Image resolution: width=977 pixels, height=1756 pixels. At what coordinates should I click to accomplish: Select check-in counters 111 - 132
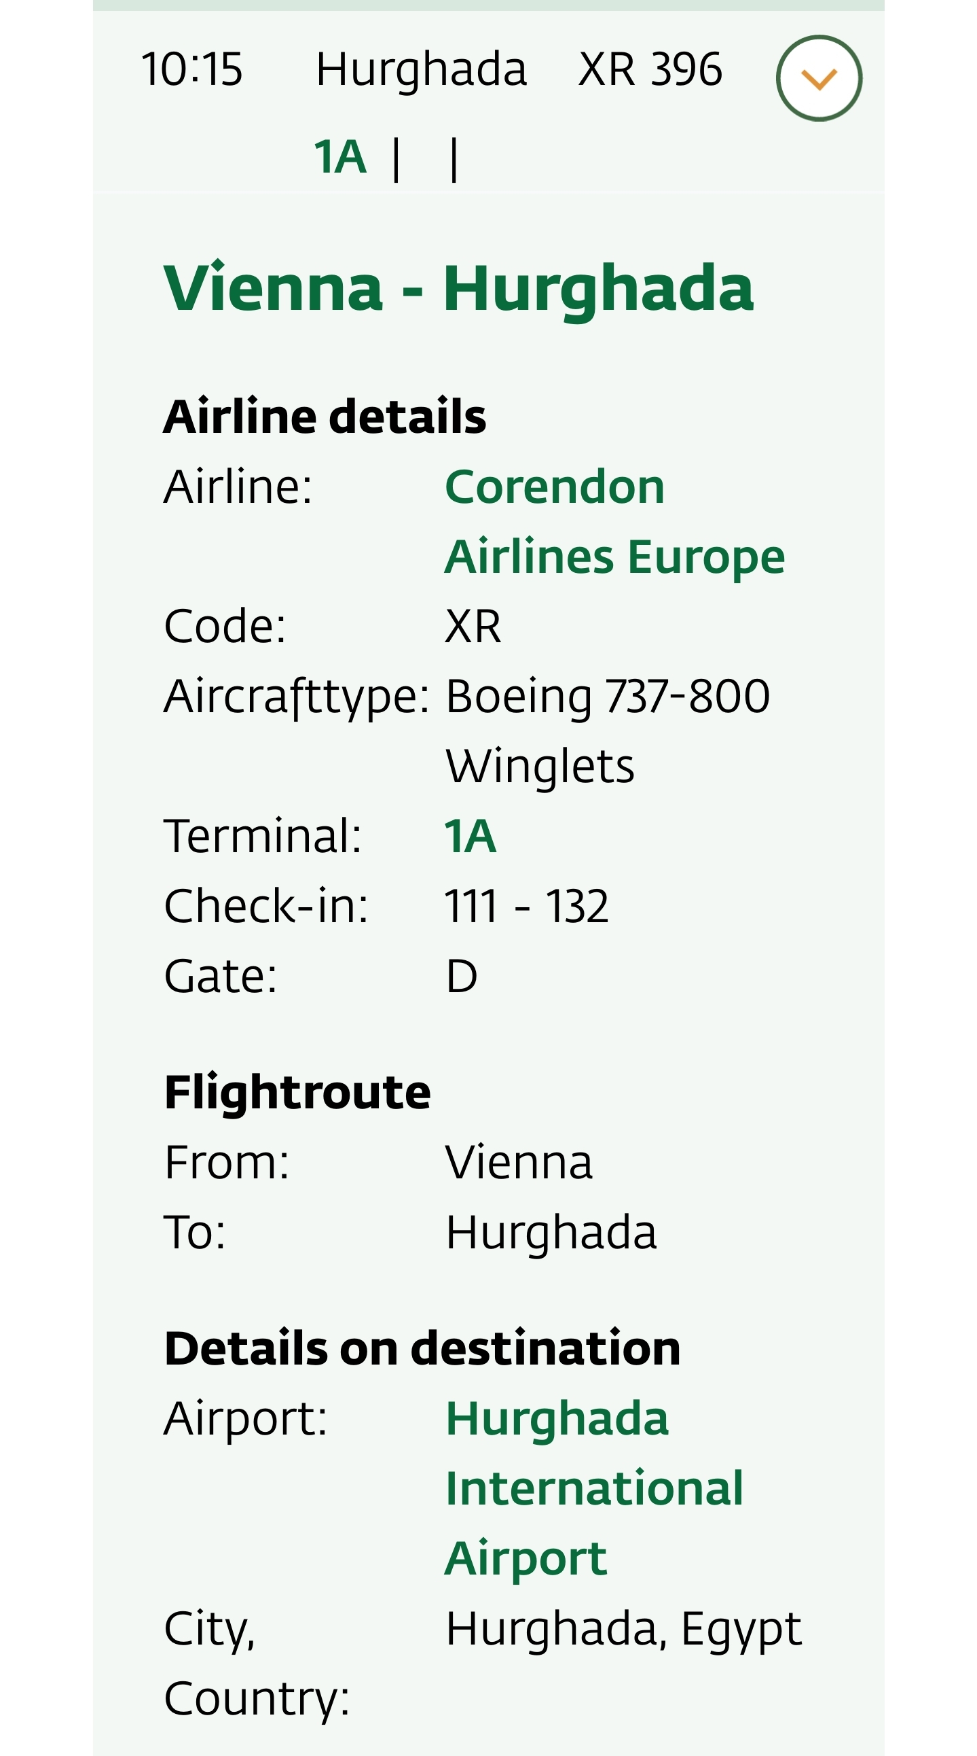tap(526, 906)
